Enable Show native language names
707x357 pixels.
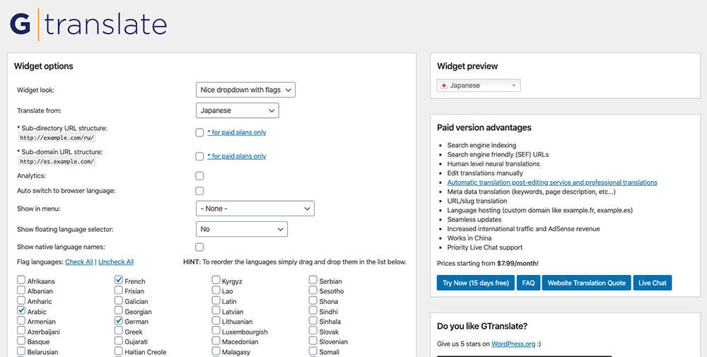(199, 247)
